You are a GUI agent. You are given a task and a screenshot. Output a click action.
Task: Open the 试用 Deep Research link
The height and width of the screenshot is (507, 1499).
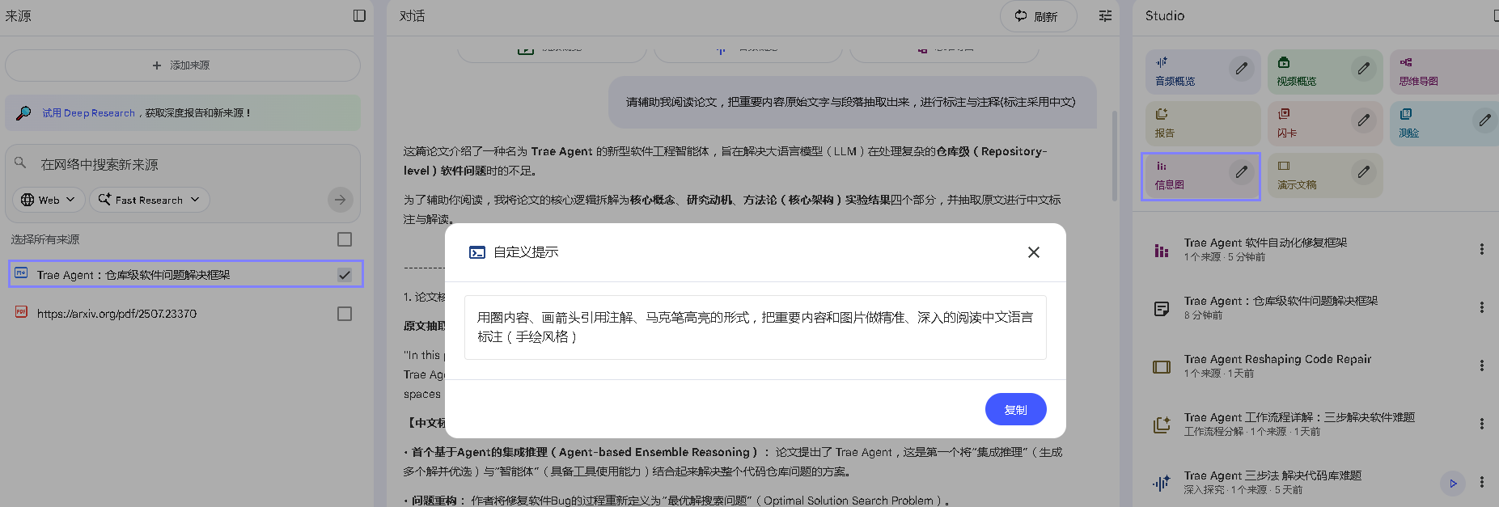click(x=88, y=113)
